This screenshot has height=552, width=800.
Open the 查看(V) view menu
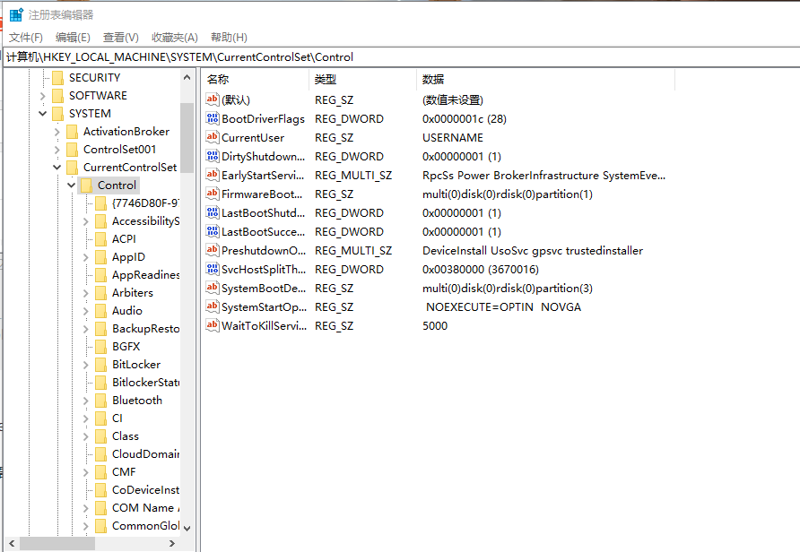(120, 37)
